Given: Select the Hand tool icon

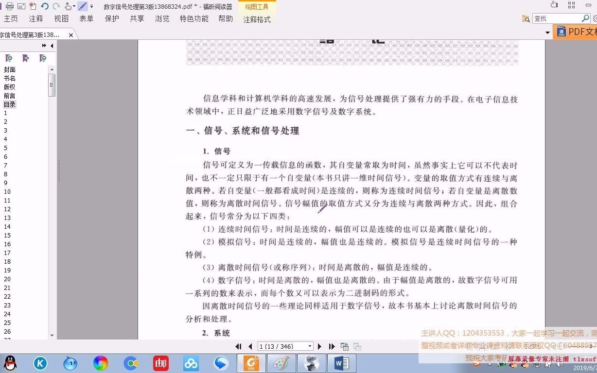Looking at the screenshot, I should pos(68,6).
